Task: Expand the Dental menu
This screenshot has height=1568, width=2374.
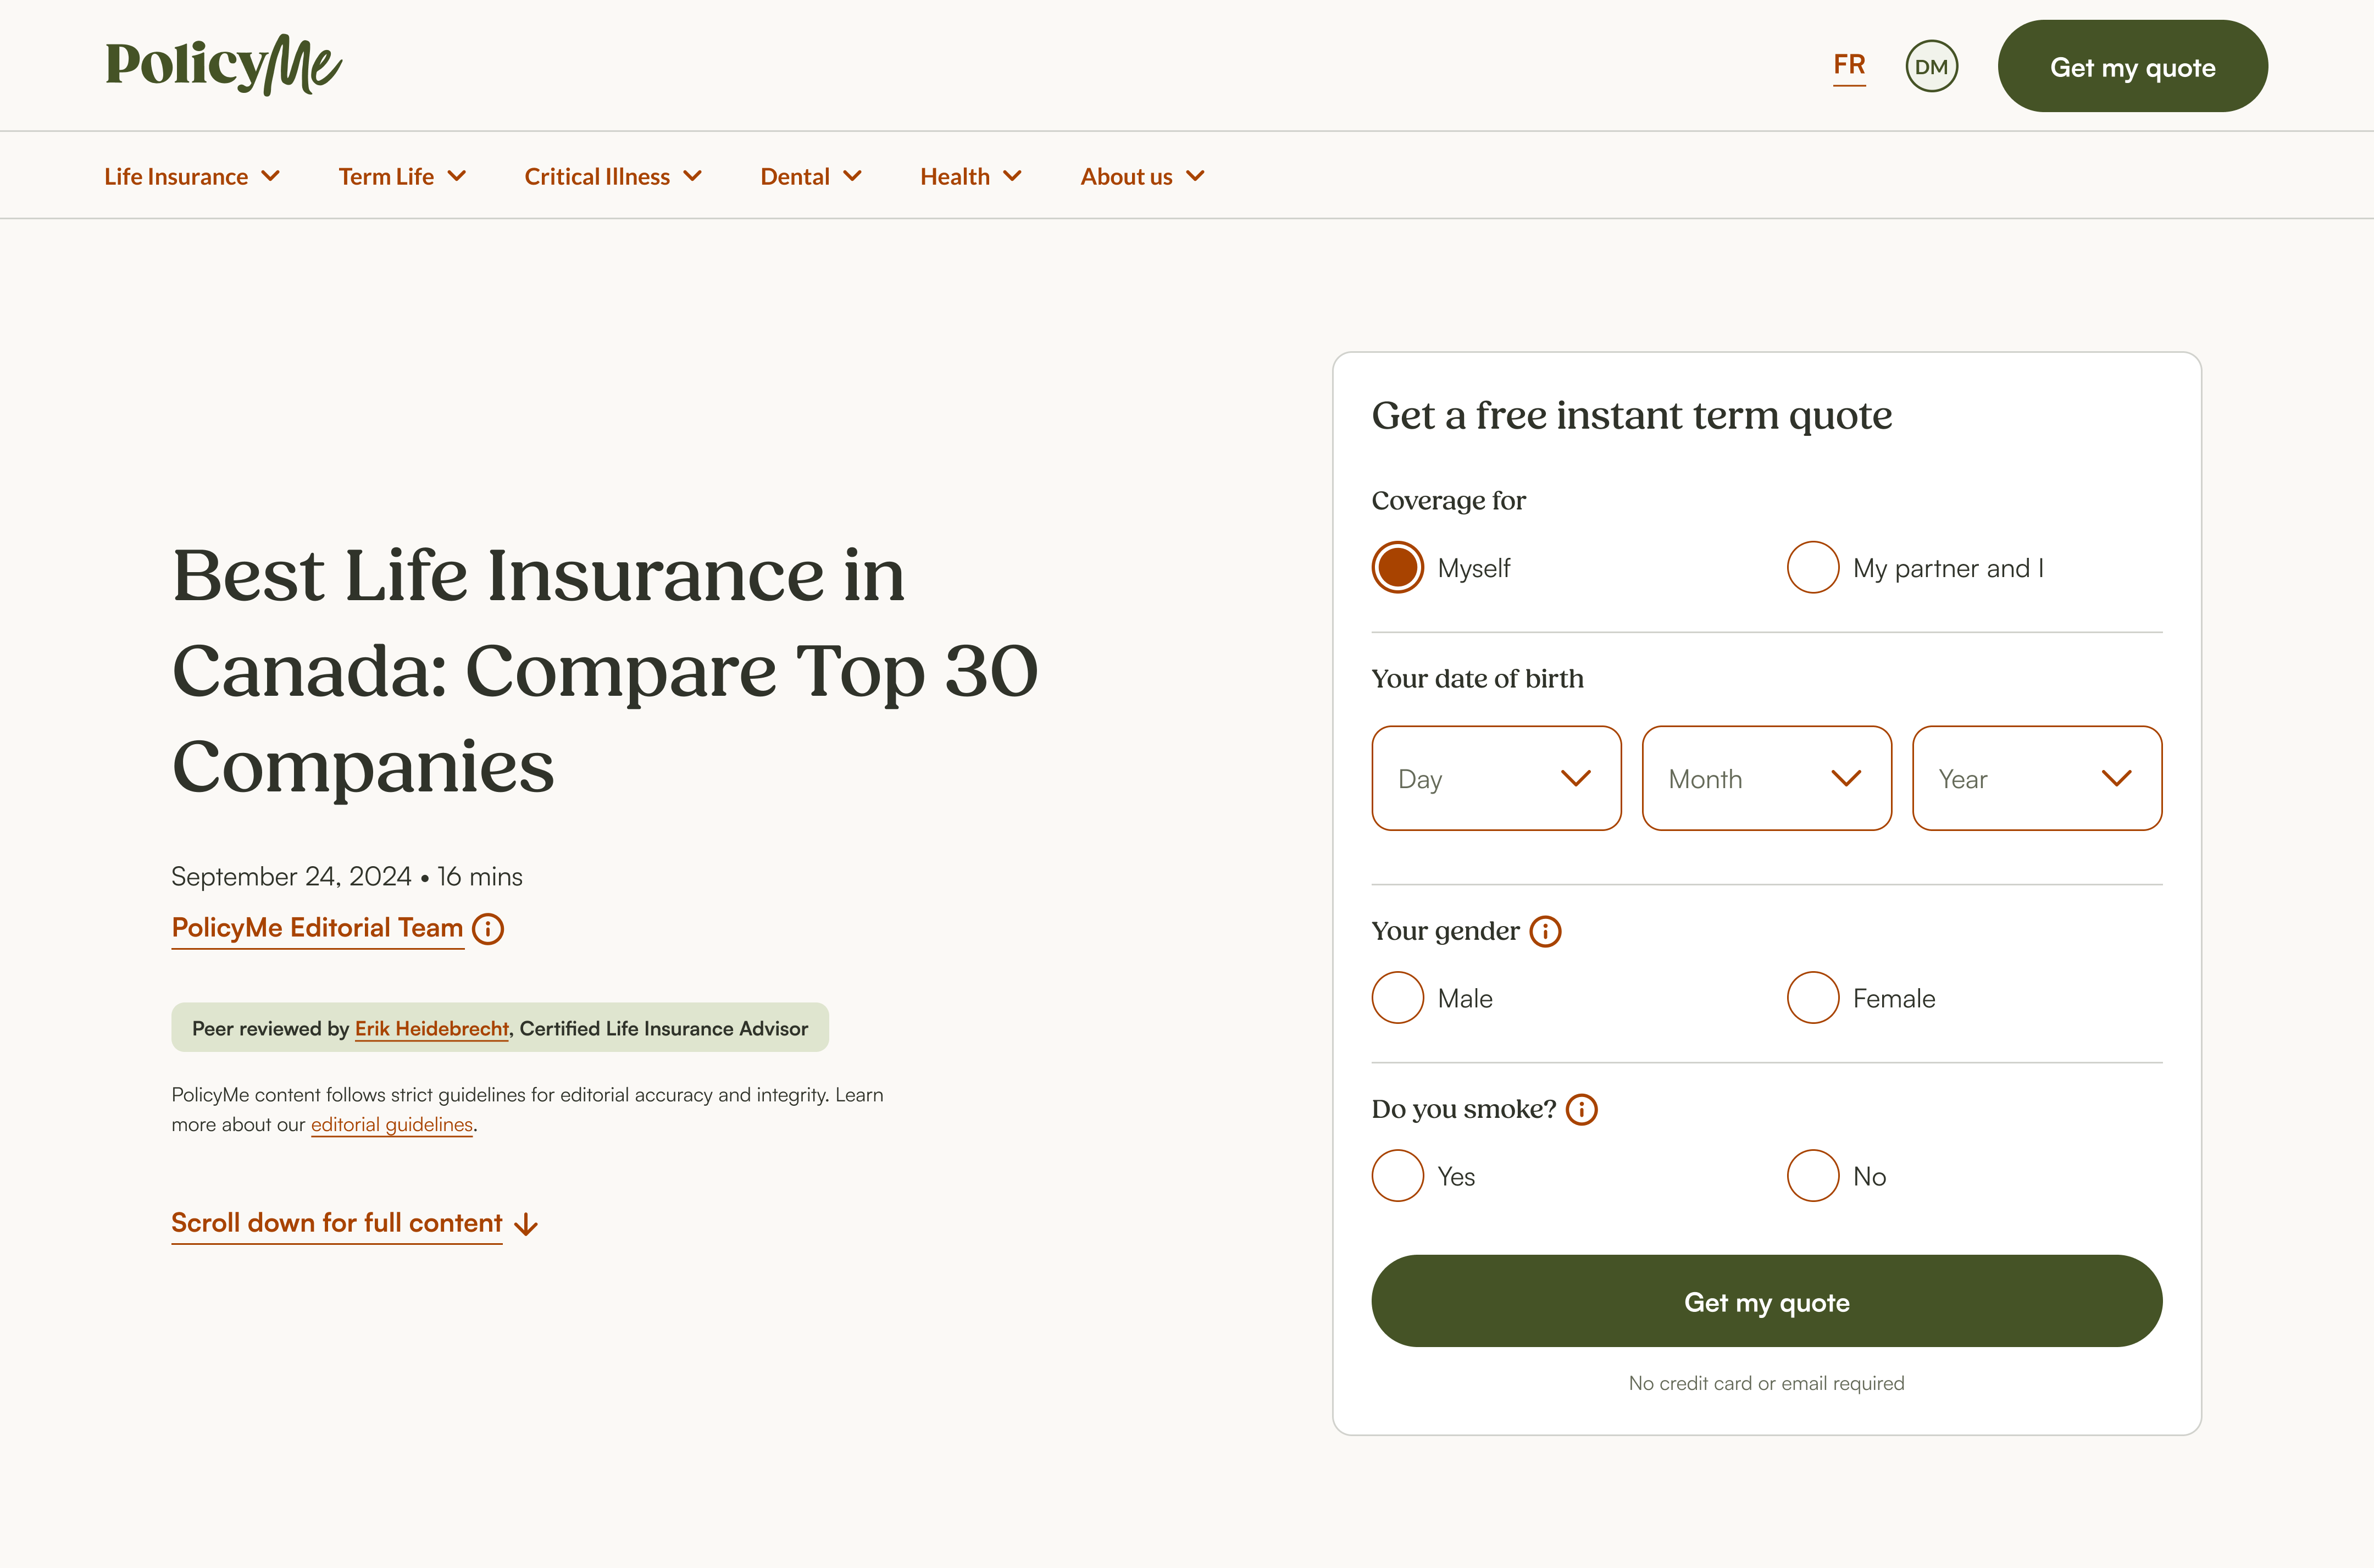Action: [x=811, y=177]
